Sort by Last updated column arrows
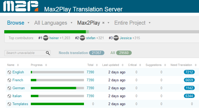This screenshot has width=199, height=112. pyautogui.click(x=122, y=65)
